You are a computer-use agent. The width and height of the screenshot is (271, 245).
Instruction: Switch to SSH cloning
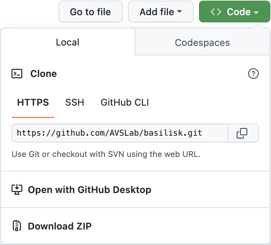[x=75, y=102]
